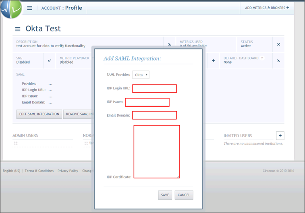Click the Edit SAML Integration button
The image size is (305, 213).
[39, 114]
